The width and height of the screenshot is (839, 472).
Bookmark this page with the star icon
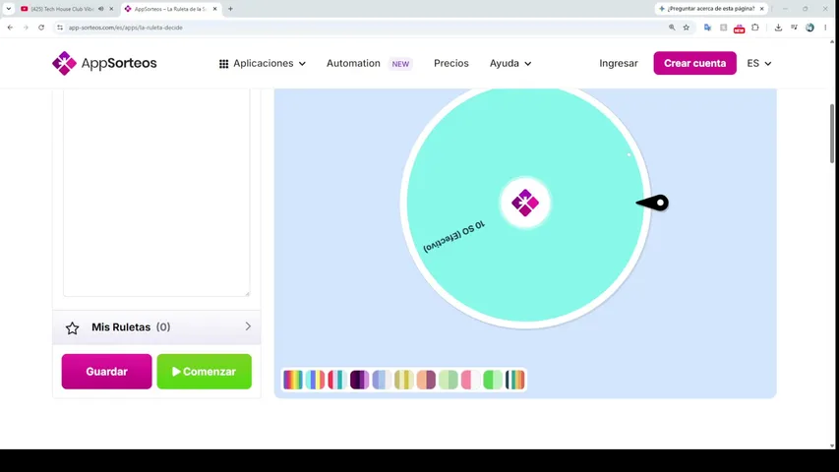tap(686, 28)
